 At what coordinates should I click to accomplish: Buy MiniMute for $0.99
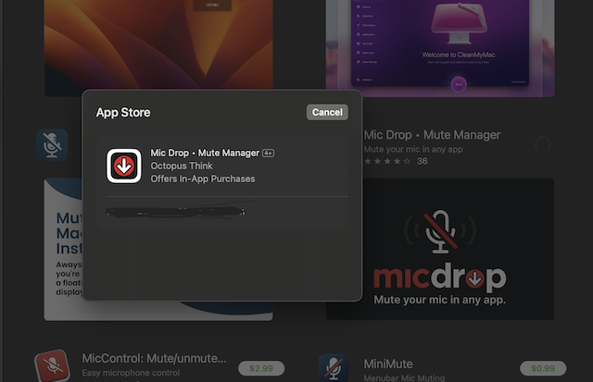(x=543, y=368)
